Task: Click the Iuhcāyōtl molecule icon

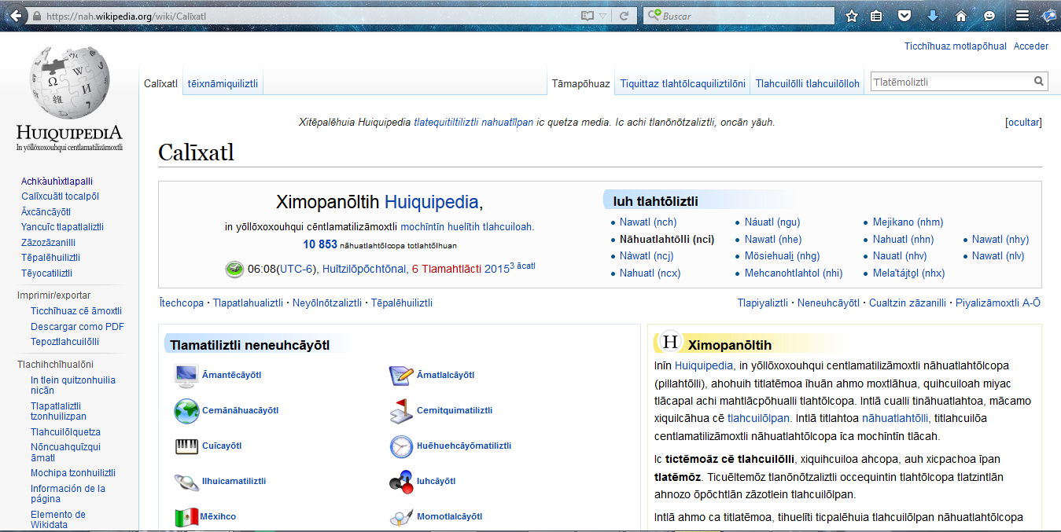Action: pos(401,482)
